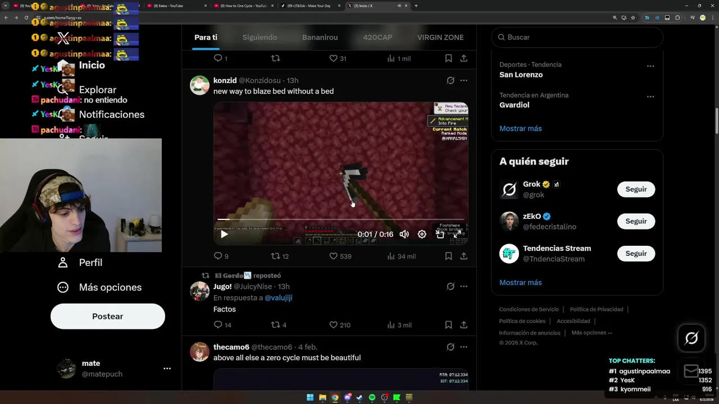
Task: Click the Buscar search field
Action: 577,37
